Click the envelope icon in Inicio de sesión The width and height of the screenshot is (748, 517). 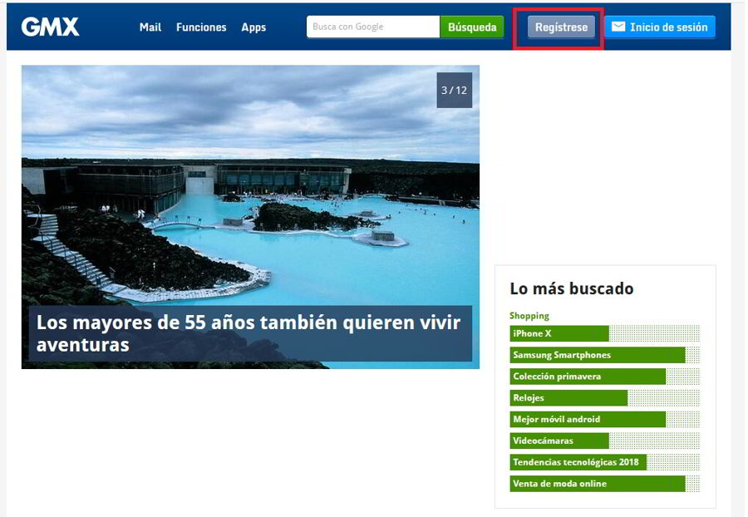[618, 27]
